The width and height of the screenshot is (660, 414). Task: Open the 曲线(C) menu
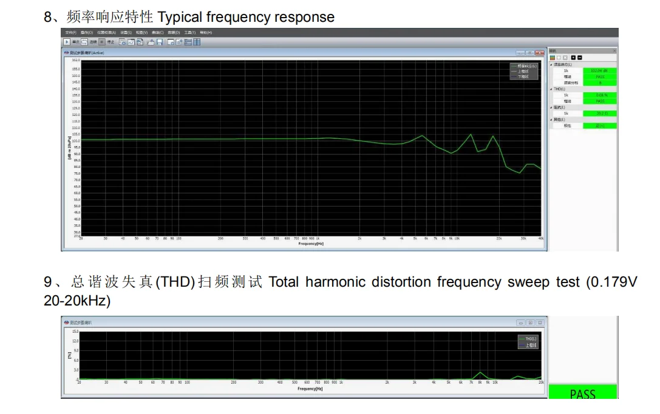click(x=157, y=32)
